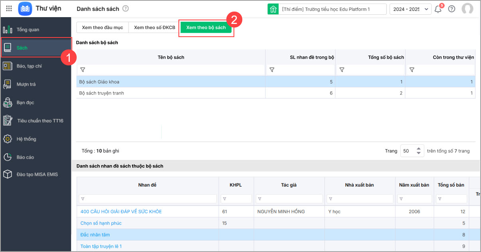
Task: Click the info icon beside Danh sách sách
Action: coord(126,8)
